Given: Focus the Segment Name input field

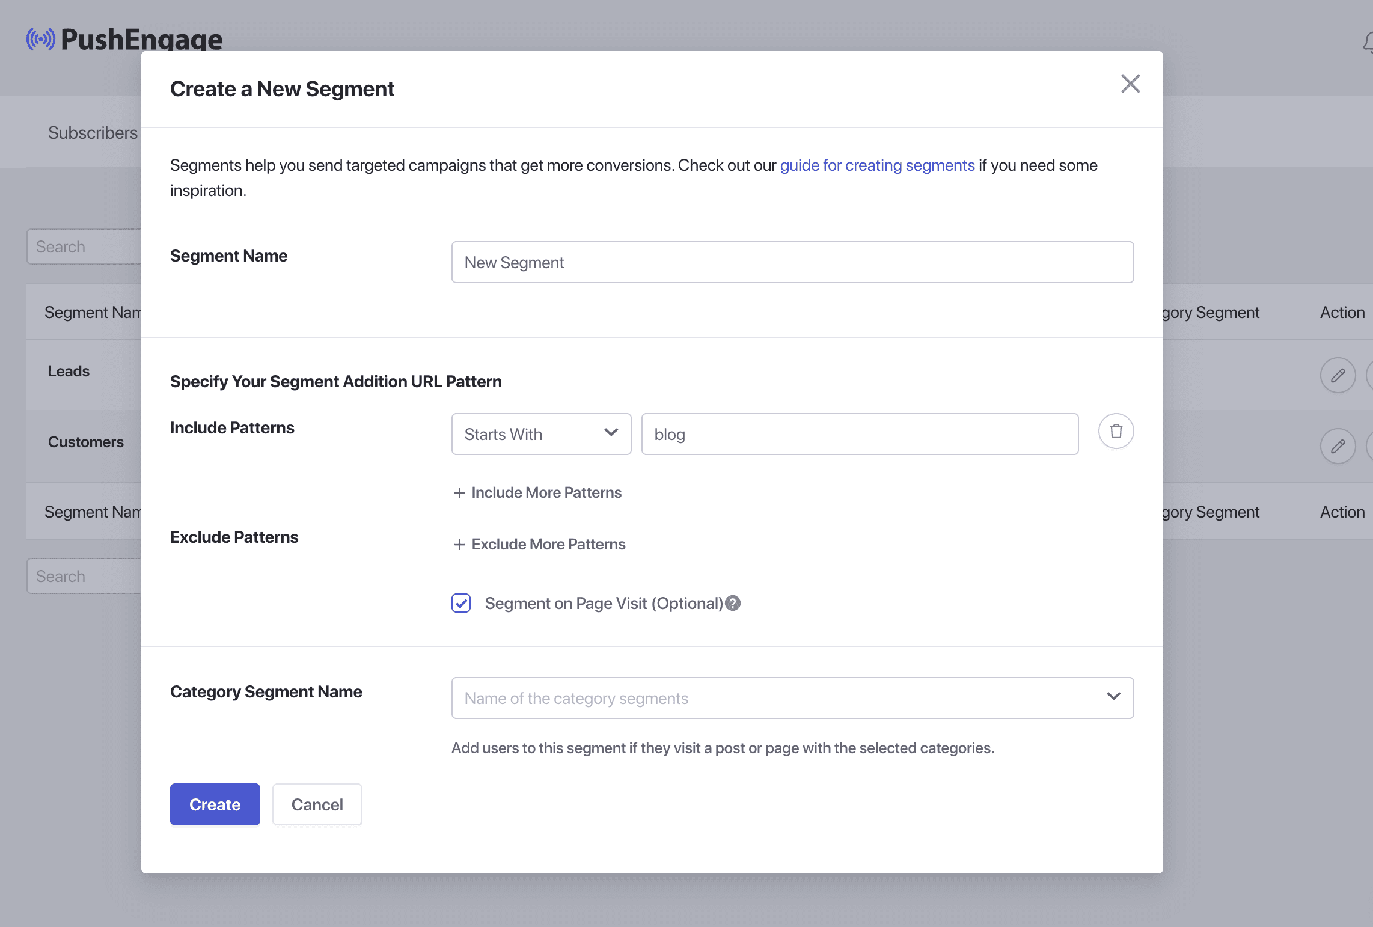Looking at the screenshot, I should (792, 262).
